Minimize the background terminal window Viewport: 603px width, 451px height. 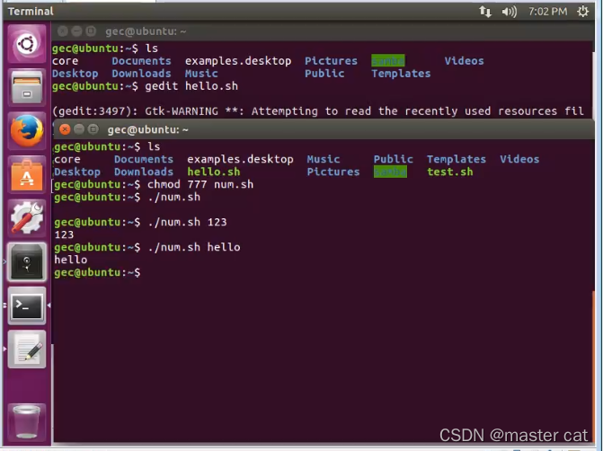76,31
